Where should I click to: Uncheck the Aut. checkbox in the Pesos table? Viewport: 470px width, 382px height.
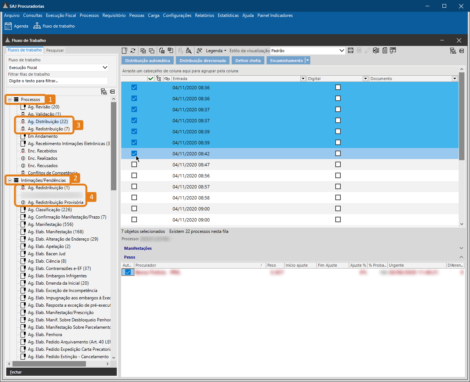click(128, 272)
